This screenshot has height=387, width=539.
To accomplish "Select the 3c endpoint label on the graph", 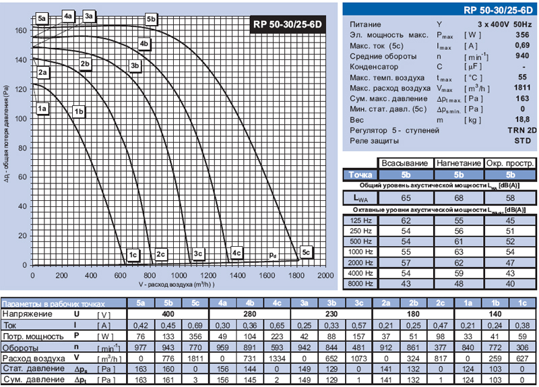I will [x=198, y=254].
